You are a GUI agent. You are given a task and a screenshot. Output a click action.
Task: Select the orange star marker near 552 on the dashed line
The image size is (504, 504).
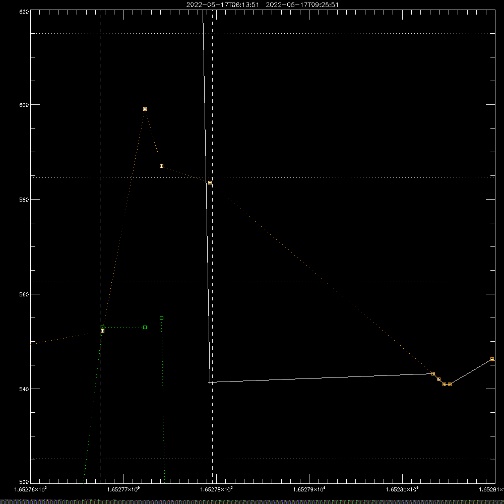(102, 331)
